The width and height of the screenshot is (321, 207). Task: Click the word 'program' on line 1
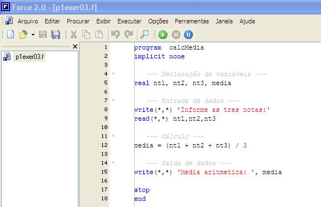(148, 48)
